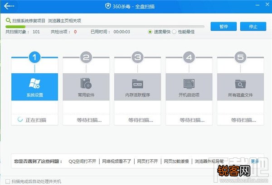The width and height of the screenshot is (272, 185).
Task: Click the 浏览器主页相关项 scanning item text
Action: pos(64,21)
